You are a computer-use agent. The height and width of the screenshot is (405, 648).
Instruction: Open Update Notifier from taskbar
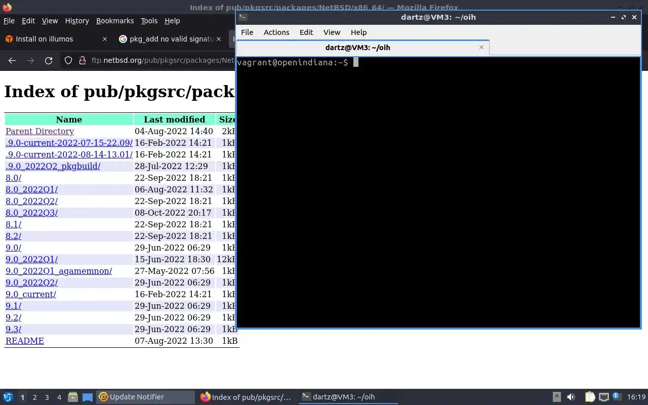click(x=146, y=397)
